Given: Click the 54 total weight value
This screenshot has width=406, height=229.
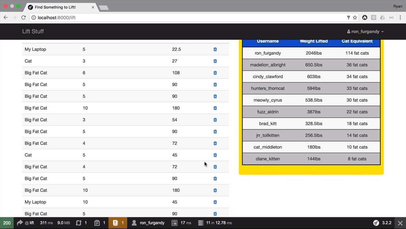Looking at the screenshot, I should pyautogui.click(x=174, y=120).
